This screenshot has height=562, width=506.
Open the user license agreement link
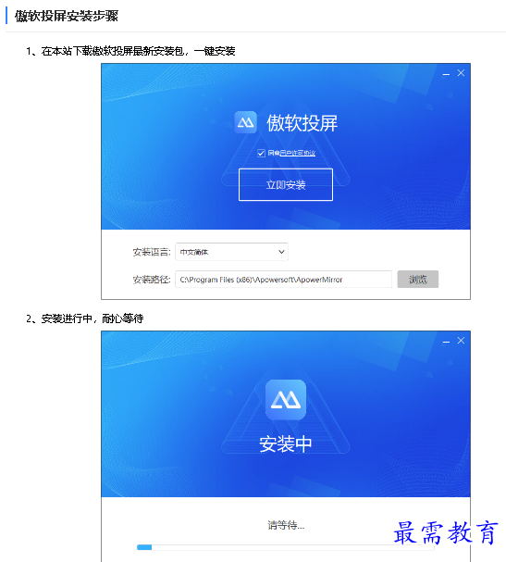(298, 153)
